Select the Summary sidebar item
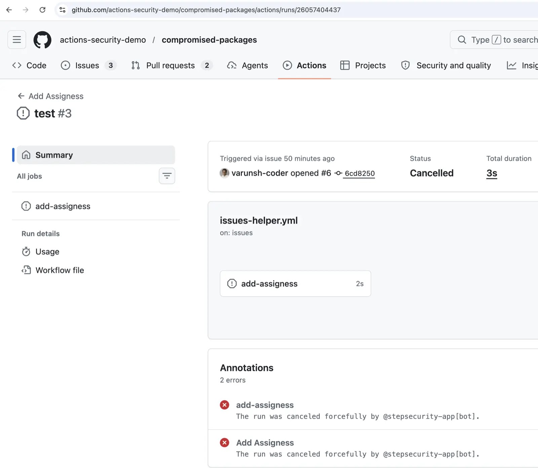This screenshot has height=468, width=538. point(96,155)
